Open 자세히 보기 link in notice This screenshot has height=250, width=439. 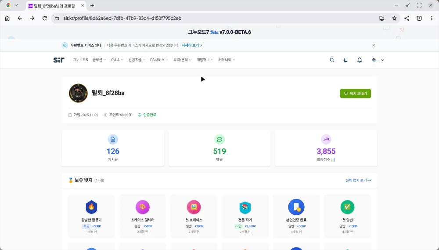point(192,45)
